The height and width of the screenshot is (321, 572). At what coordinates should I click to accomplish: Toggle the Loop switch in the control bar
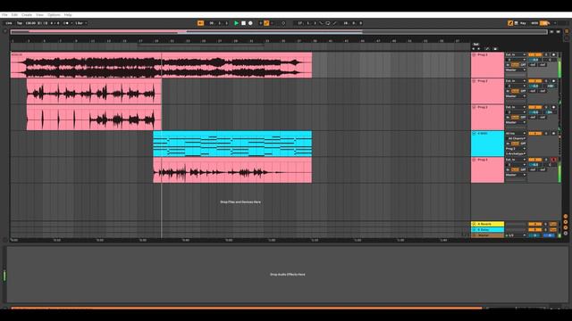pos(328,23)
